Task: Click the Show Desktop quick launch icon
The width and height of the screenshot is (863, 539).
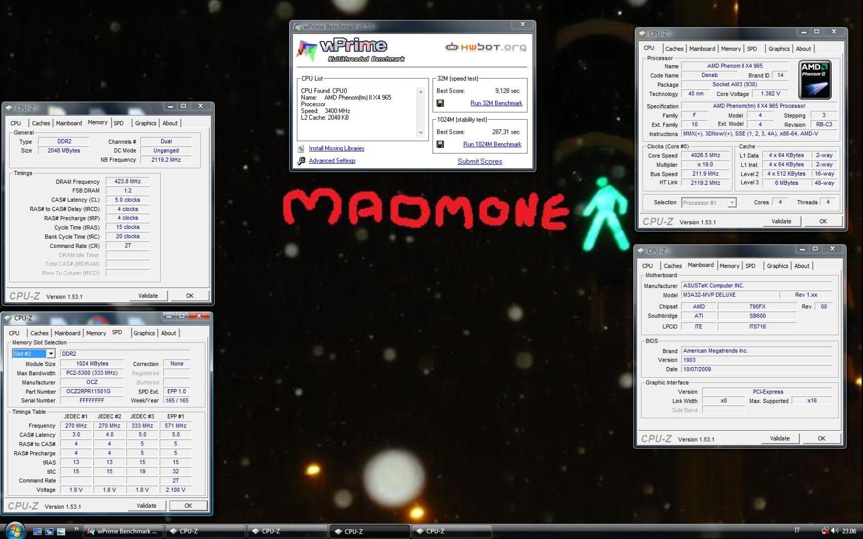Action: pos(37,531)
